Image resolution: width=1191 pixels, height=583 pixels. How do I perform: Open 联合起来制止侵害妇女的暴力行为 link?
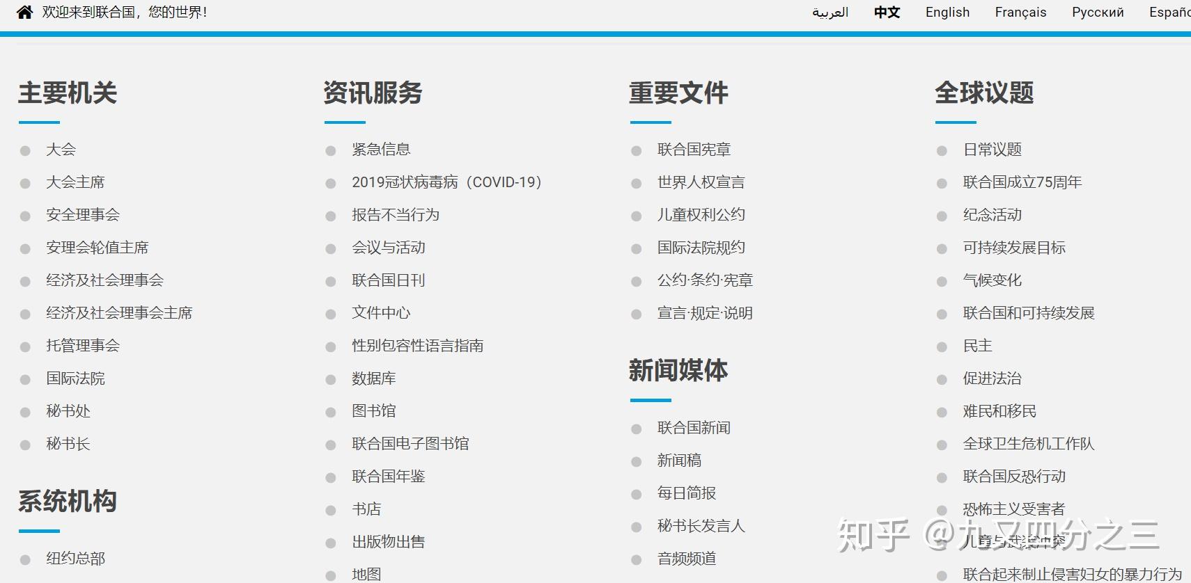(1073, 574)
